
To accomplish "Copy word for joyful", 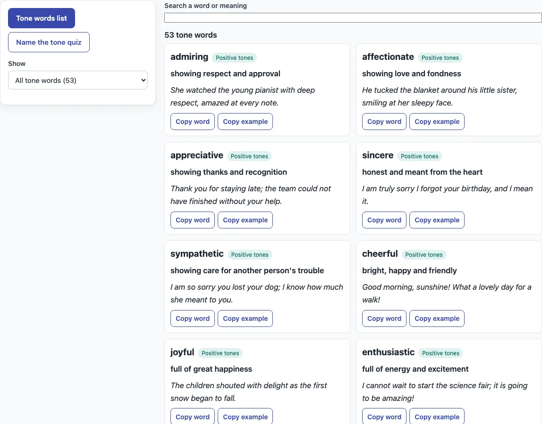I will pyautogui.click(x=193, y=417).
